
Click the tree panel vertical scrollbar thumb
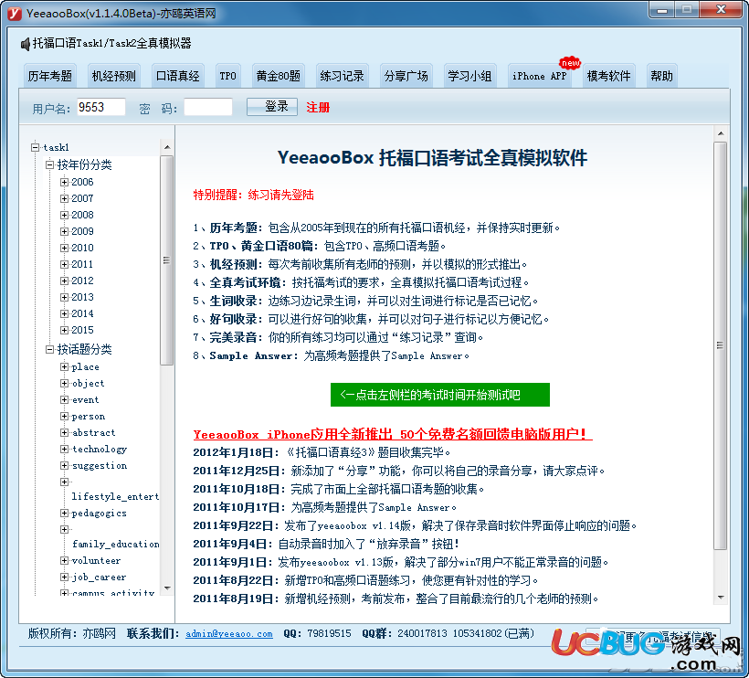tap(167, 260)
